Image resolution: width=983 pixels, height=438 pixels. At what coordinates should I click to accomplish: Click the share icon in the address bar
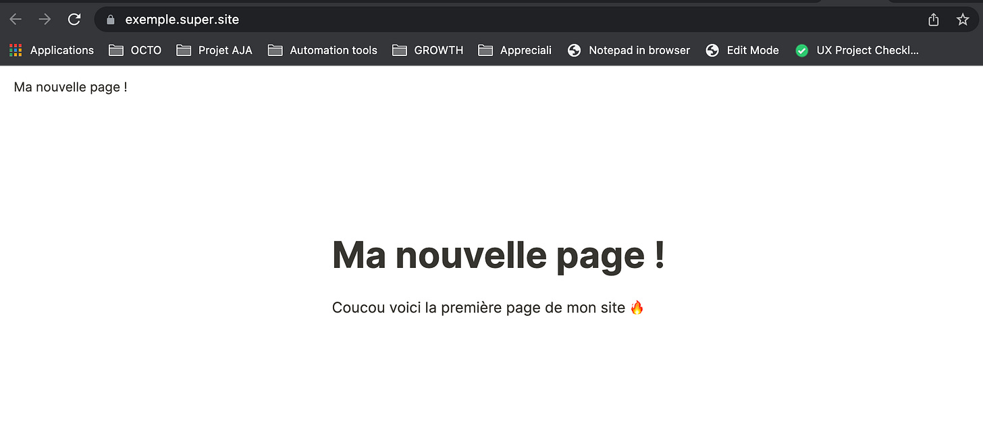tap(934, 20)
